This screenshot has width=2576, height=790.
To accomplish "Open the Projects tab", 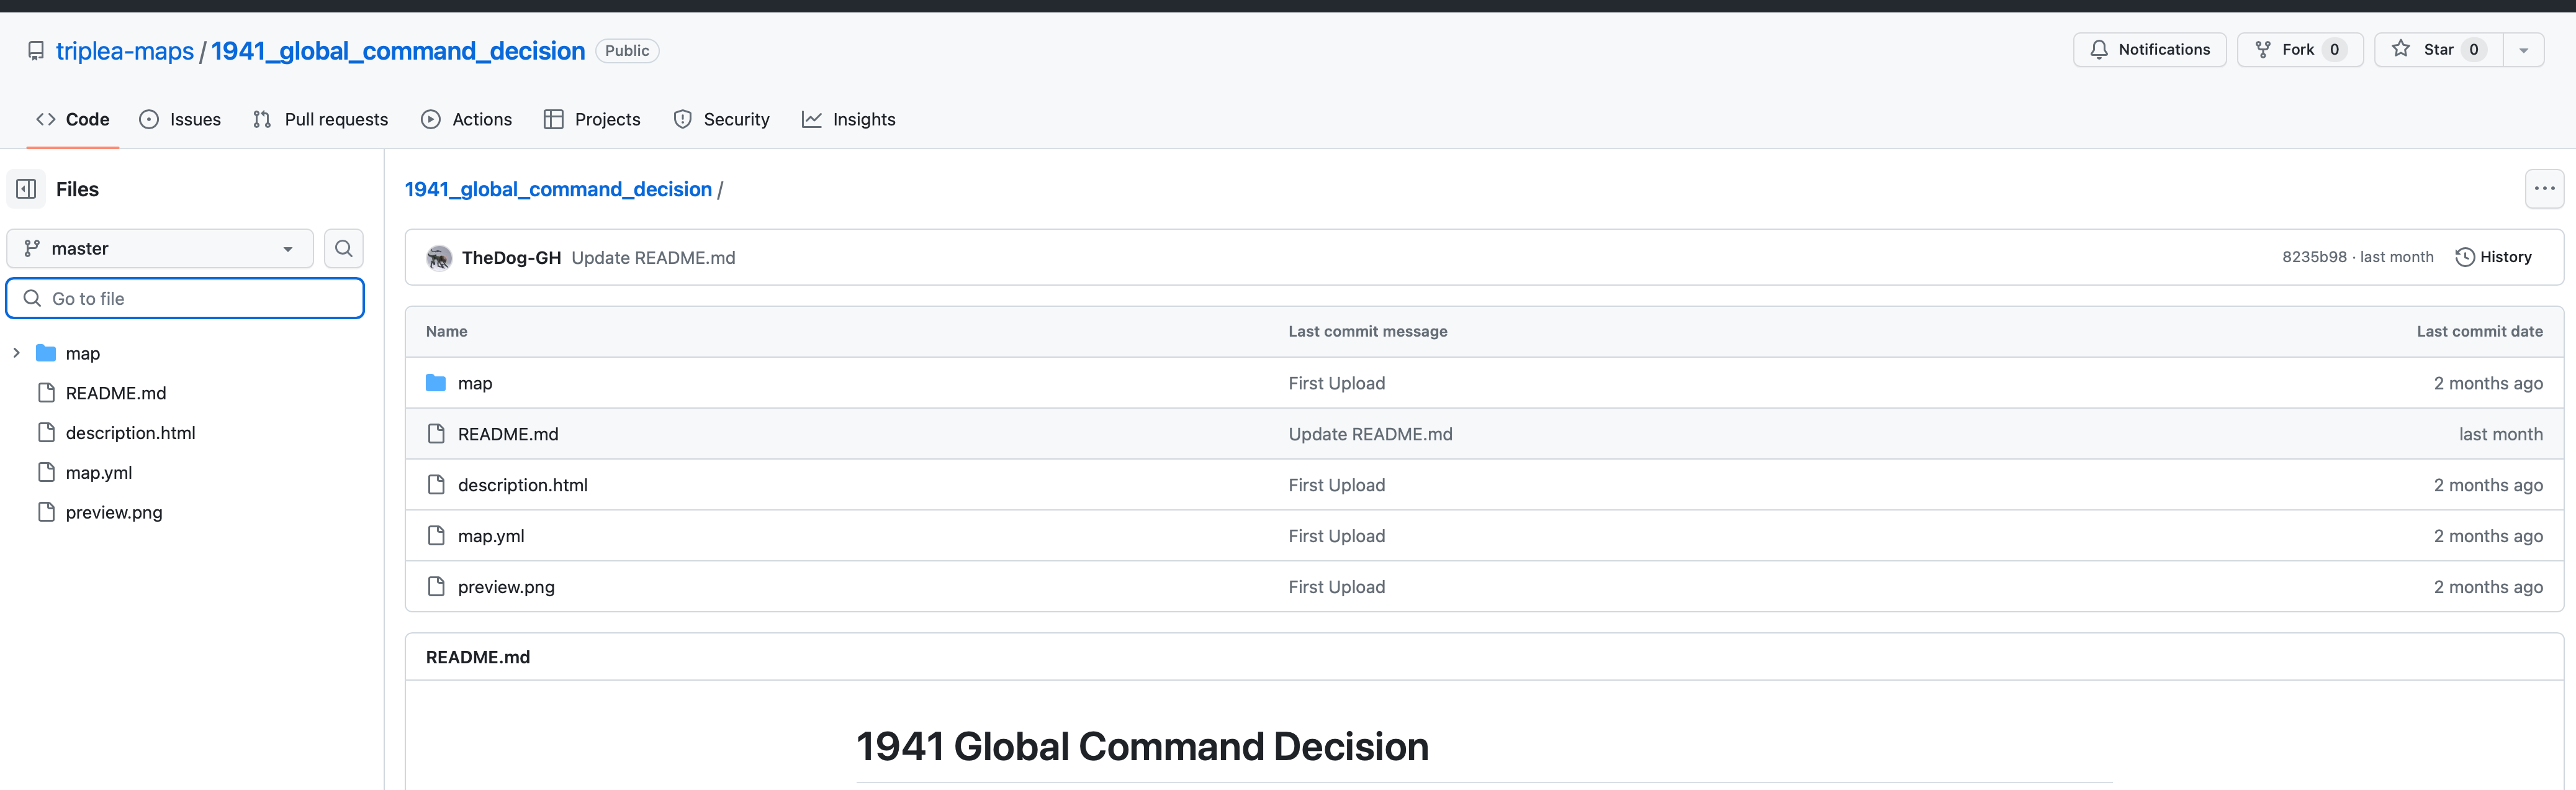I will click(x=592, y=119).
